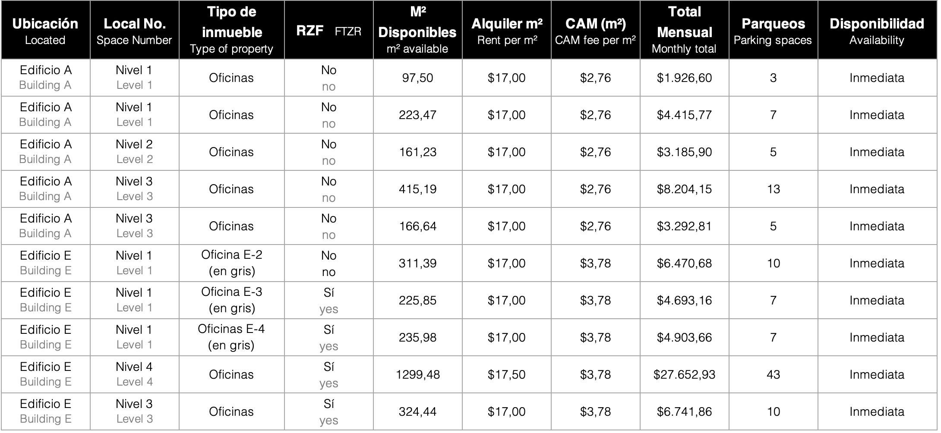Select the $8.204,15 monthly total cell
This screenshot has height=433, width=941.
[x=684, y=189]
